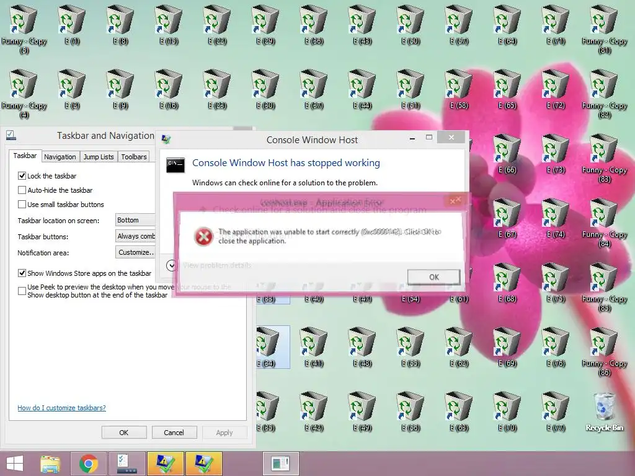Select the E (57) desktop shortcut
Screen dimensions: 635x476
[x=459, y=24]
